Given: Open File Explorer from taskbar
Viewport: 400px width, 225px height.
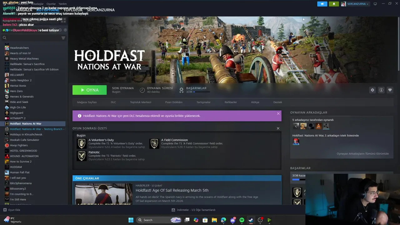Looking at the screenshot, I should 214,220.
